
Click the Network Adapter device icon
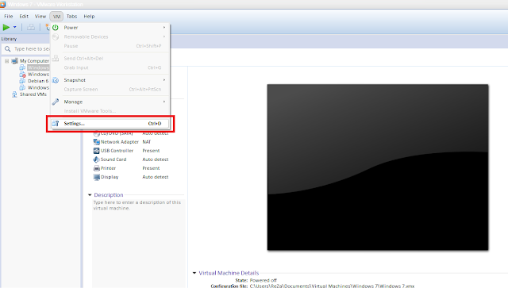pos(96,142)
